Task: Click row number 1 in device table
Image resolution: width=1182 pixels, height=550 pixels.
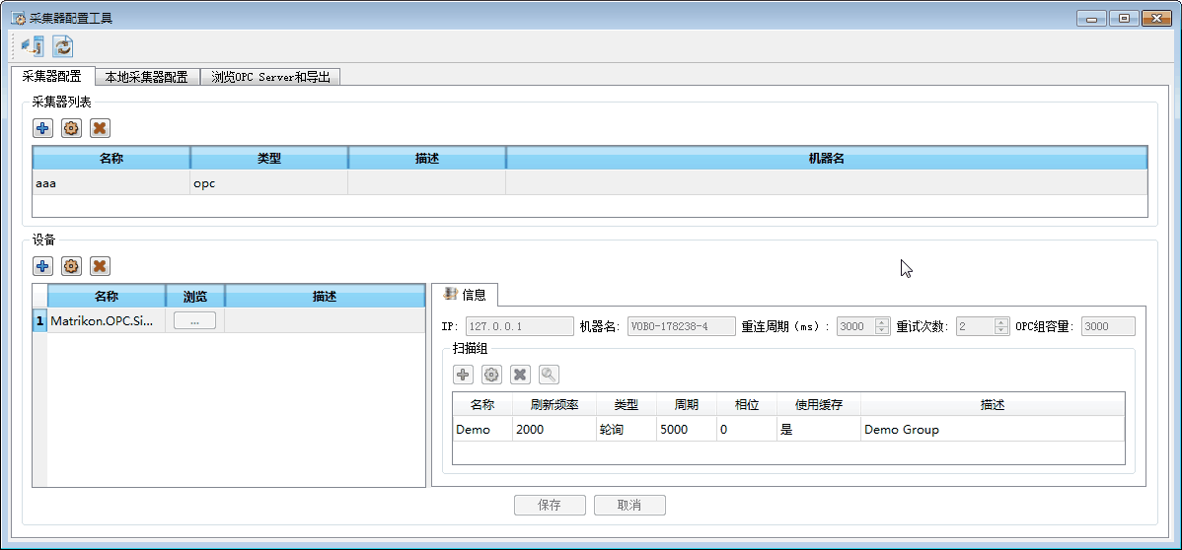Action: pyautogui.click(x=39, y=321)
